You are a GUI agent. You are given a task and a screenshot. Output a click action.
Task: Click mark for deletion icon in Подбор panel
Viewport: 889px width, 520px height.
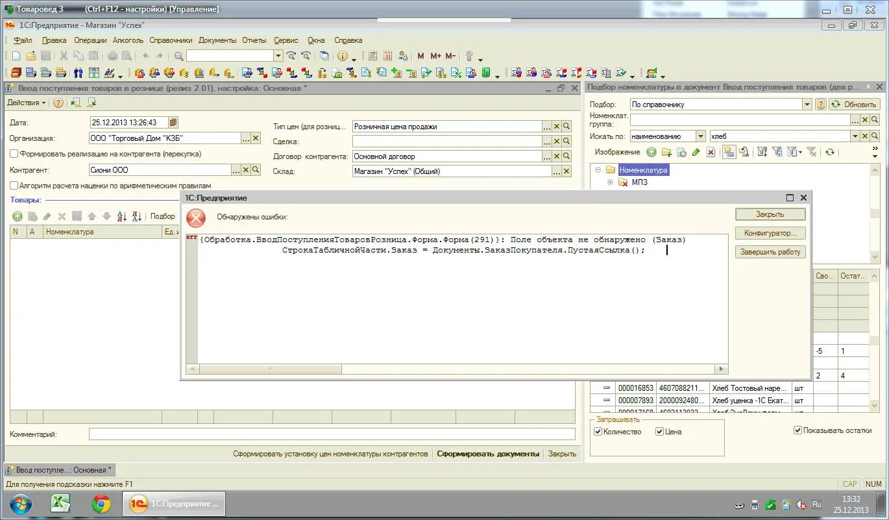tap(711, 152)
